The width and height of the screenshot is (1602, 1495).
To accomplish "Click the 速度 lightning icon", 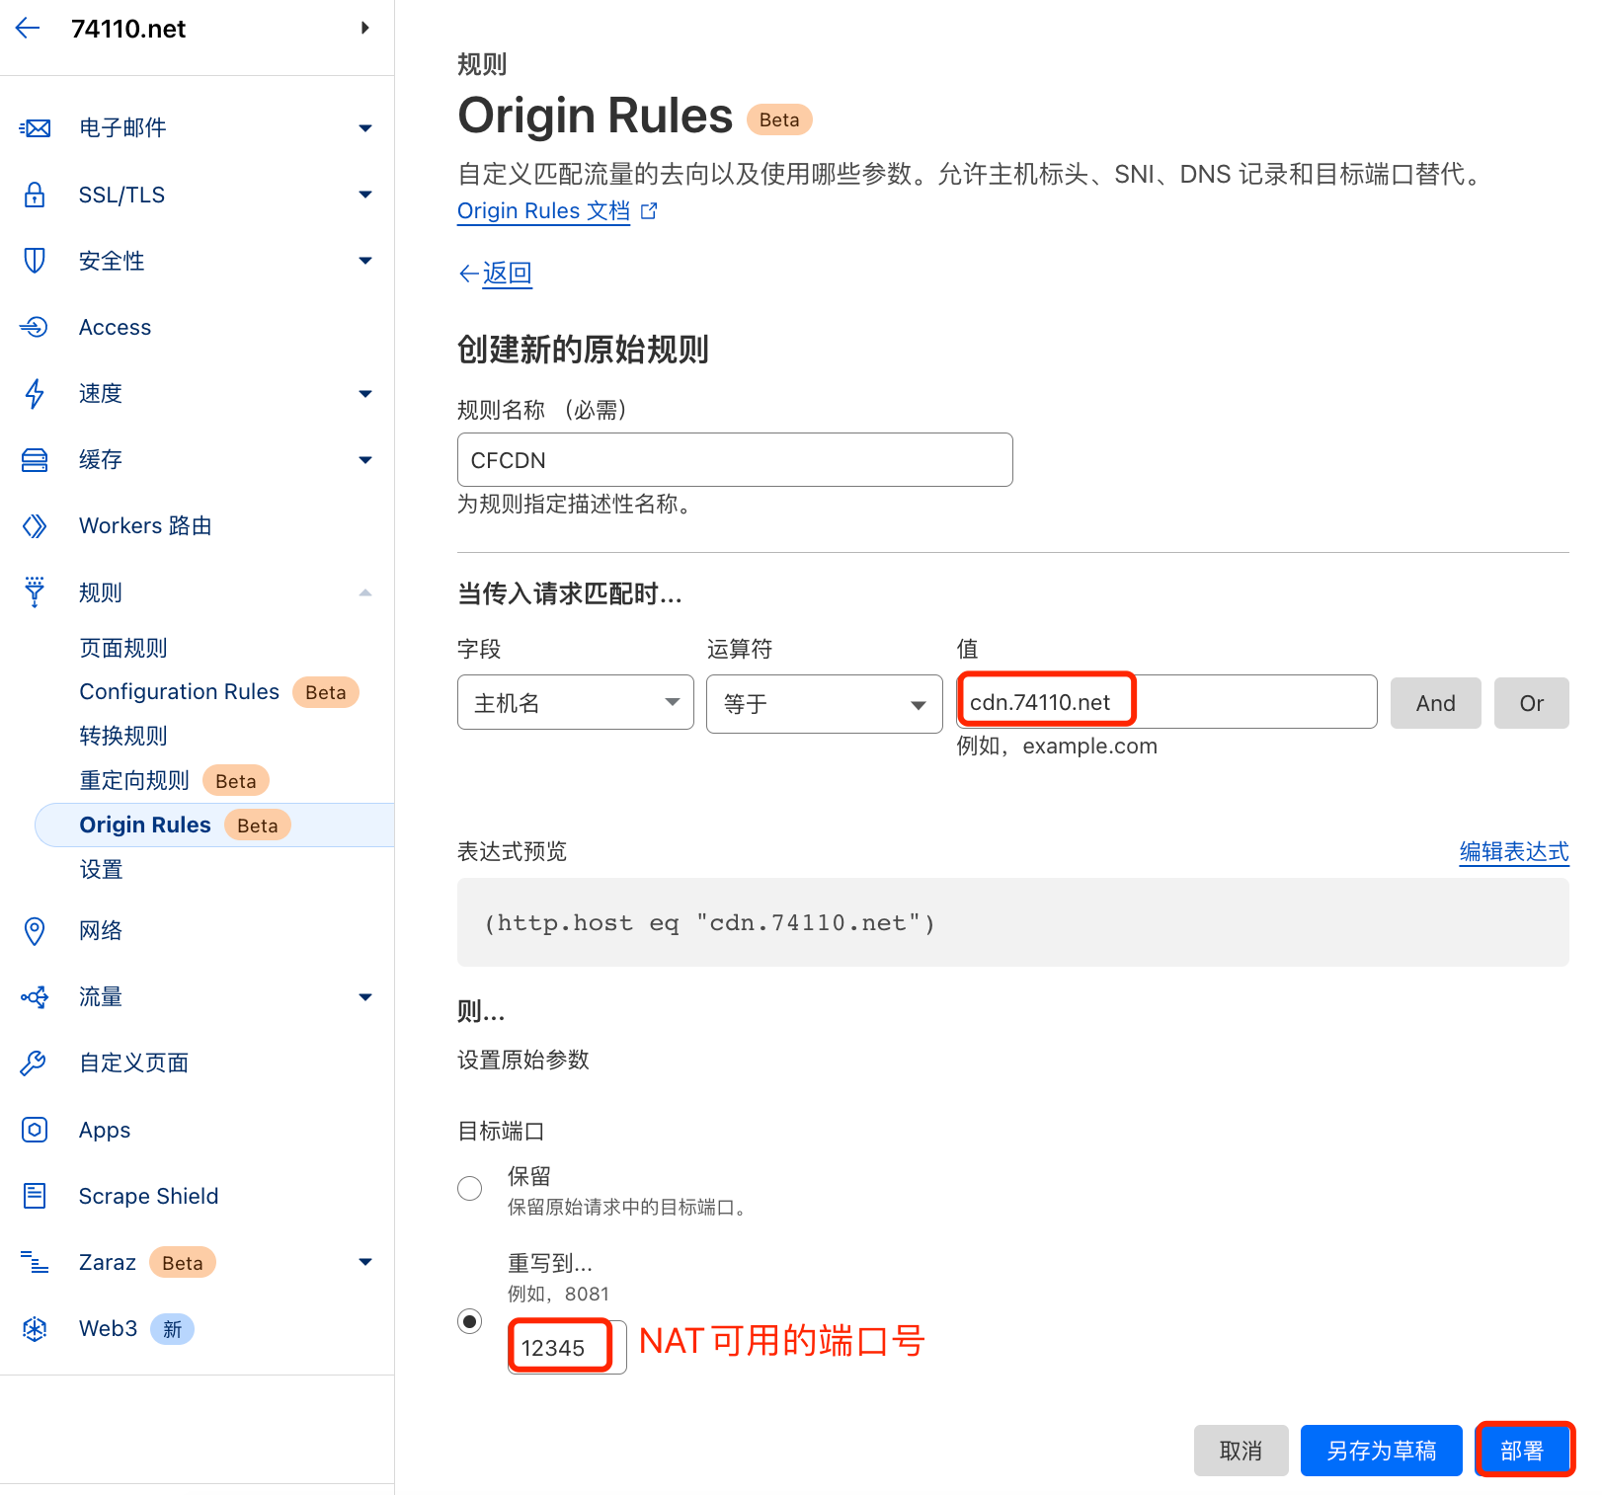I will [35, 393].
